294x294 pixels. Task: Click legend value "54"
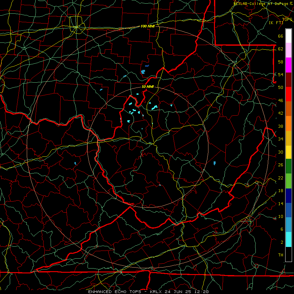click(x=281, y=74)
